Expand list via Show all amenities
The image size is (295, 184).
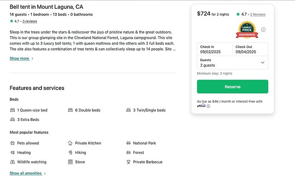27,173
